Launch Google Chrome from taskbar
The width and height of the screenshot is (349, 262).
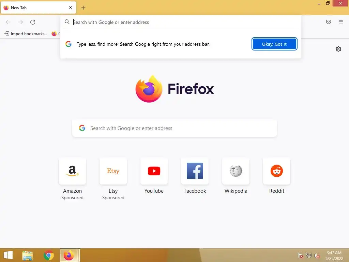[x=48, y=255]
